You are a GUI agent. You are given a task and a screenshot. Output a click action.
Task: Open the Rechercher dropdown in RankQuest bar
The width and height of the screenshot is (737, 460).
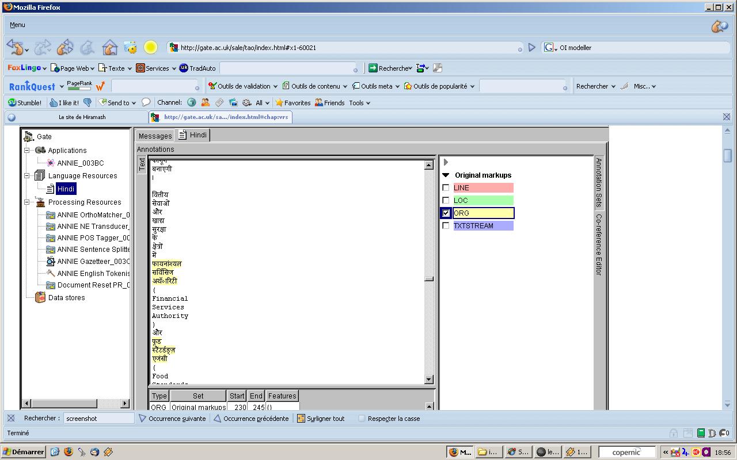point(596,86)
